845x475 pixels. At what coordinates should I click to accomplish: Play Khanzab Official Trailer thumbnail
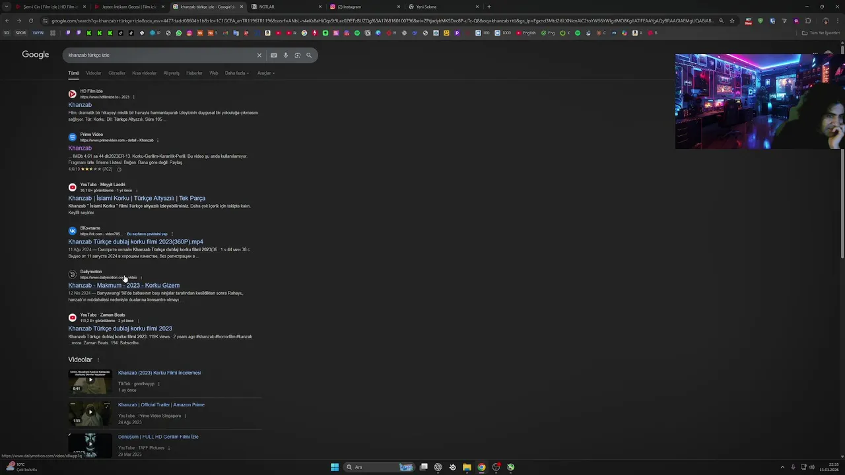(90, 413)
